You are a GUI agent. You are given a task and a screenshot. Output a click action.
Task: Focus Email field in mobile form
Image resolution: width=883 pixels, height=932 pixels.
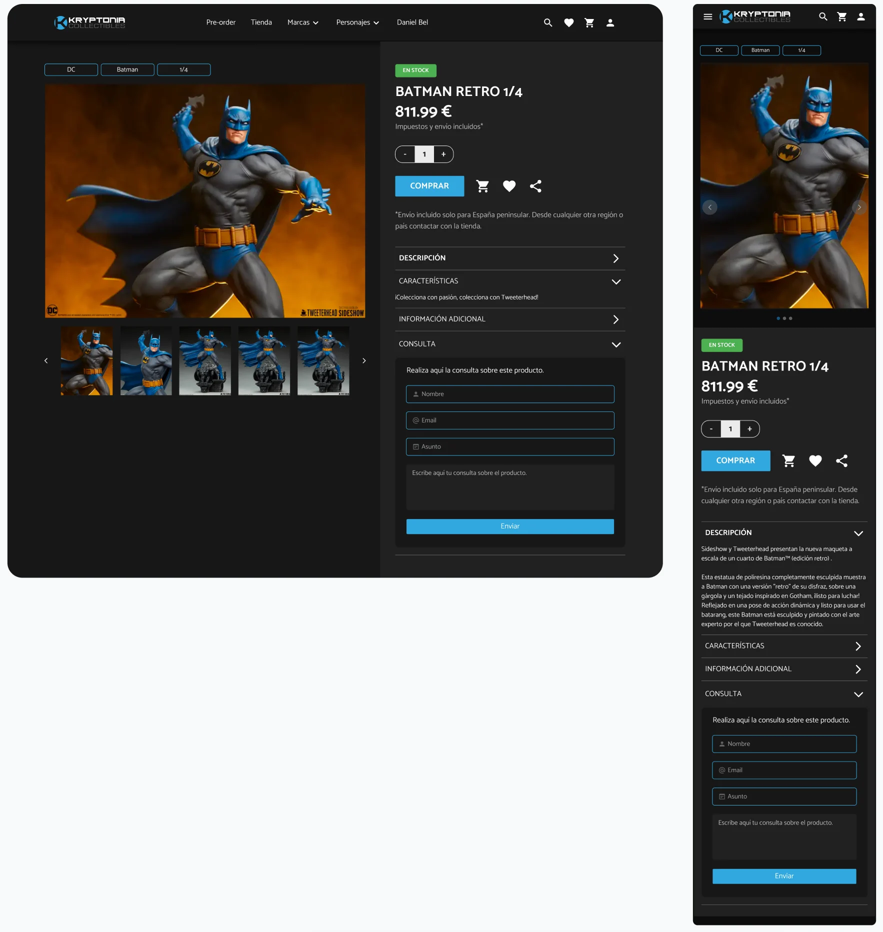click(784, 770)
